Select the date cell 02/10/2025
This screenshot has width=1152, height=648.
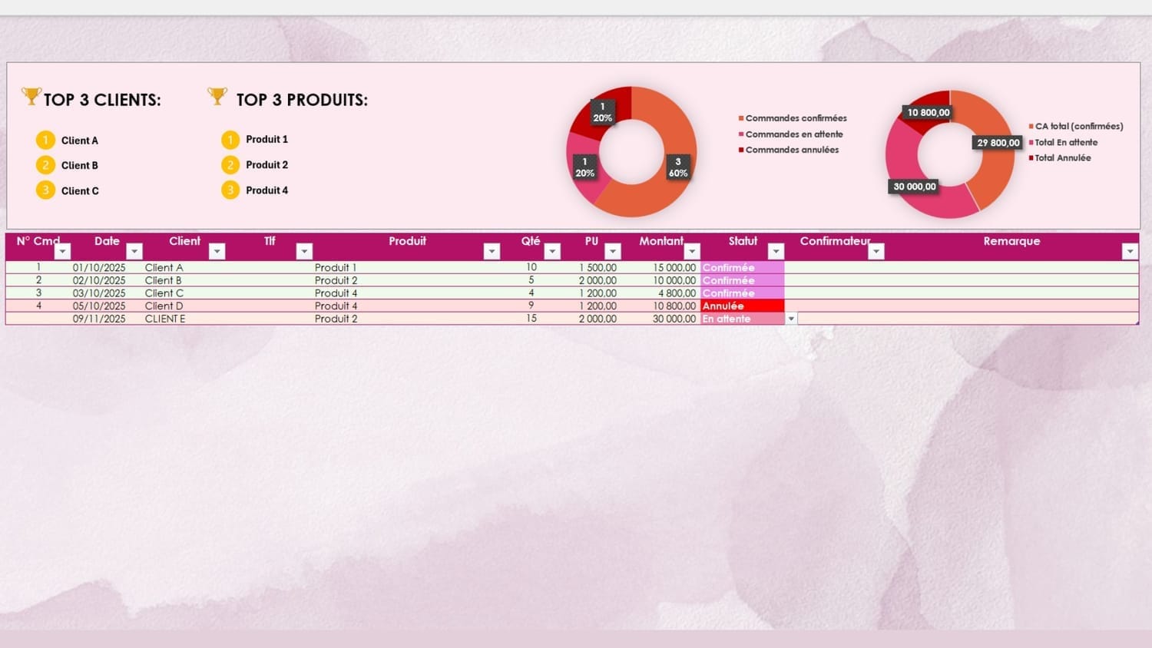pos(99,280)
